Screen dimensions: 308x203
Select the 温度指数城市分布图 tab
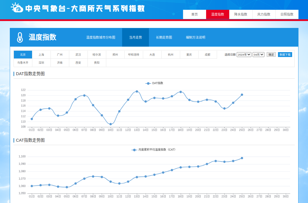coord(101,37)
